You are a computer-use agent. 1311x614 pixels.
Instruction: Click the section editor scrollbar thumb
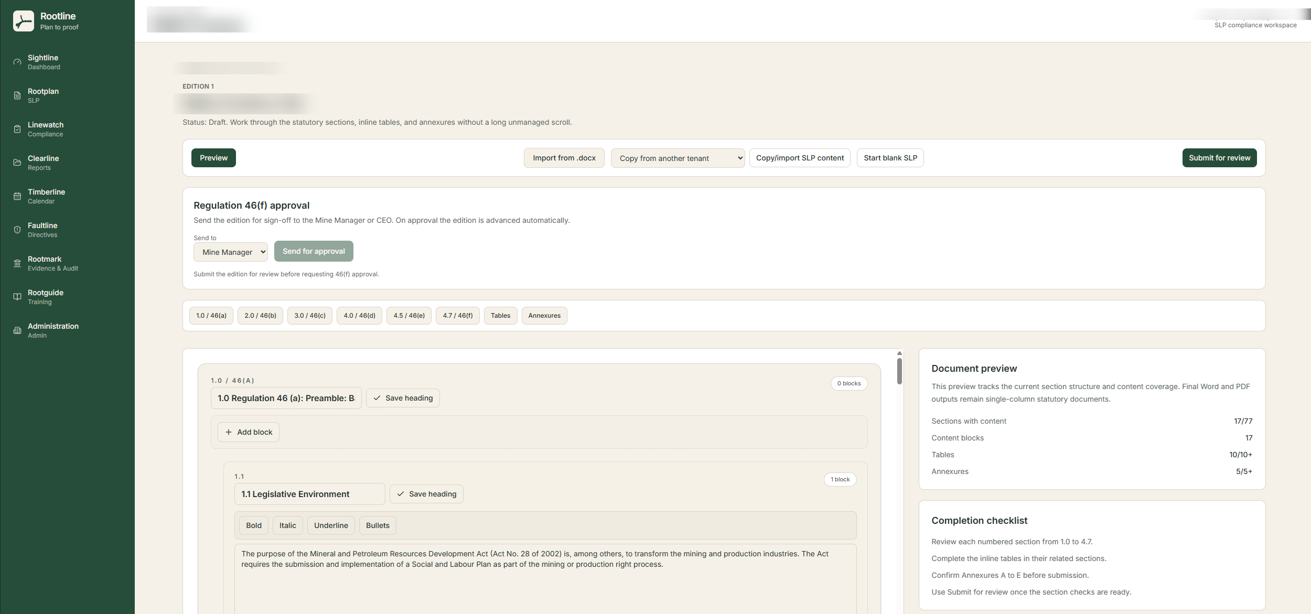[899, 371]
